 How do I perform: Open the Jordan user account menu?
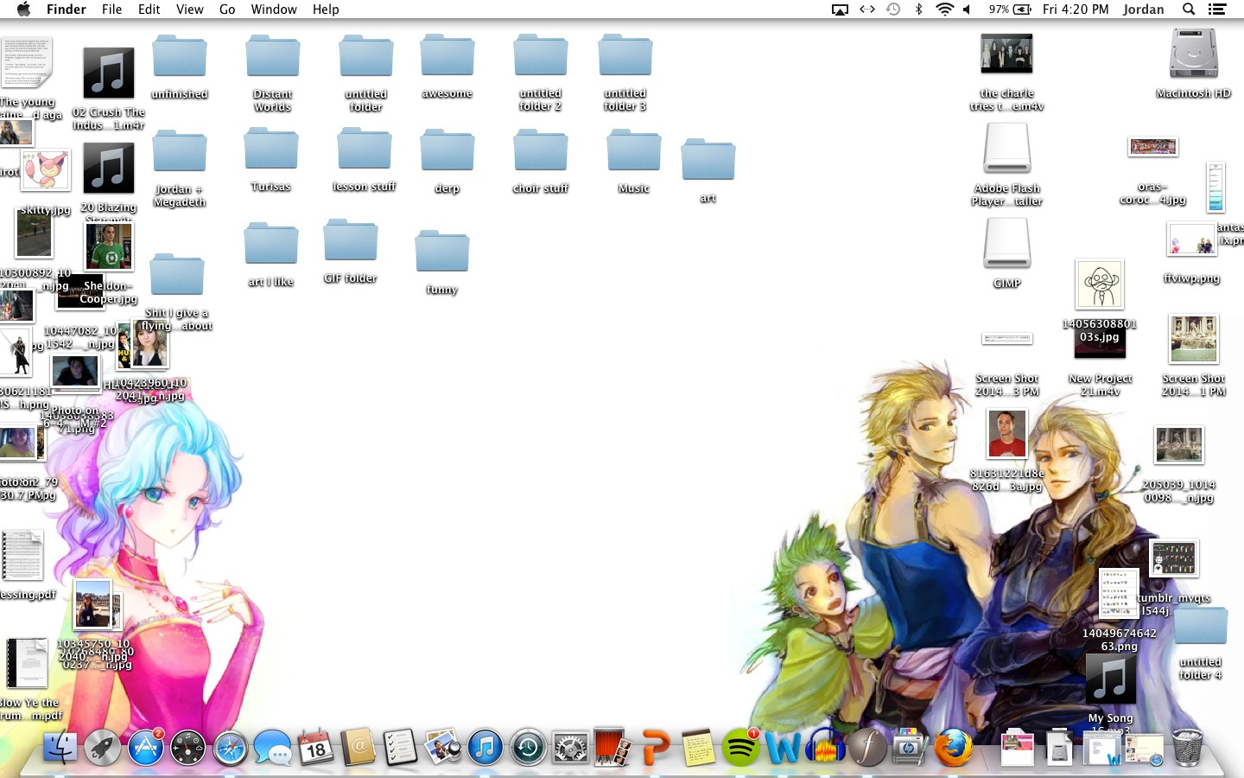(x=1143, y=10)
